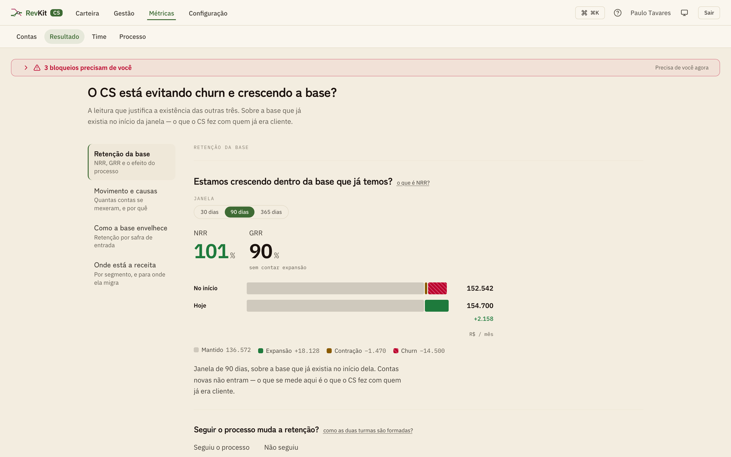Switch to the Time tab

coord(99,37)
